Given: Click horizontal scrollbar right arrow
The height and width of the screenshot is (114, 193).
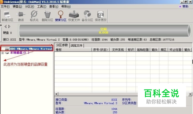Looking at the screenshot, I should [x=190, y=94].
